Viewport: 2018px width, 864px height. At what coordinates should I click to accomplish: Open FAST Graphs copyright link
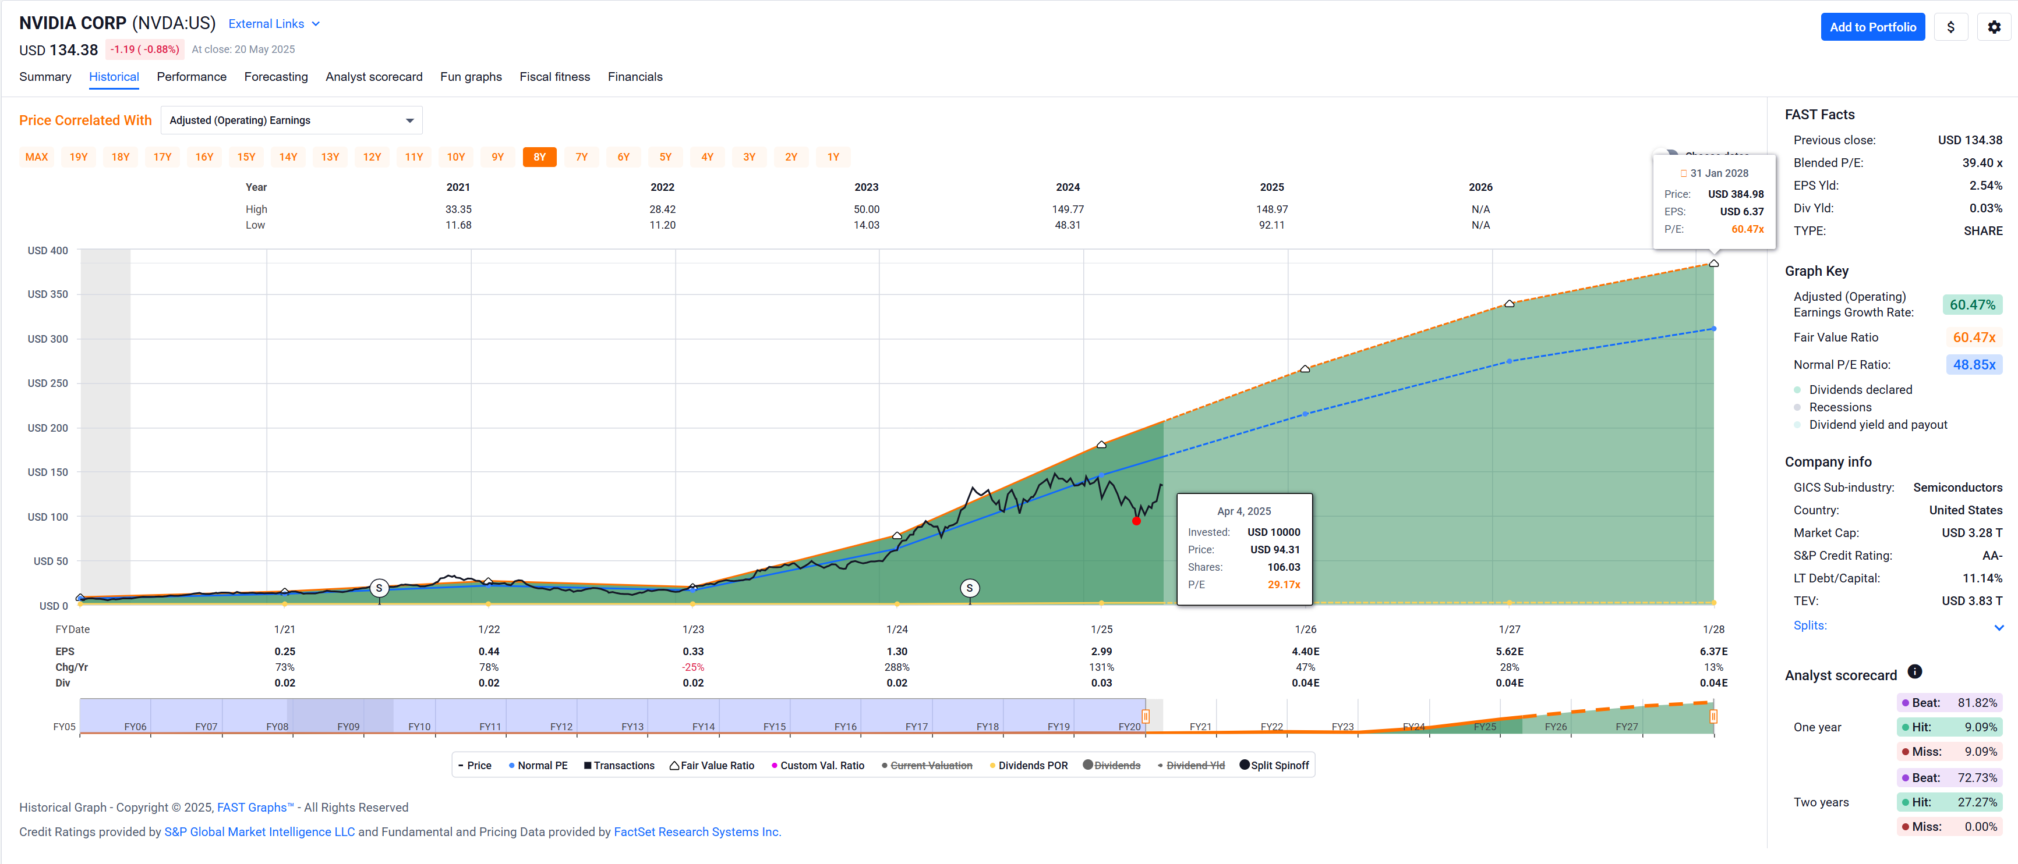point(256,807)
